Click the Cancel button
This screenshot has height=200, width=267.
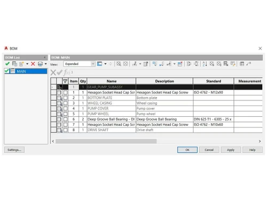click(x=209, y=150)
